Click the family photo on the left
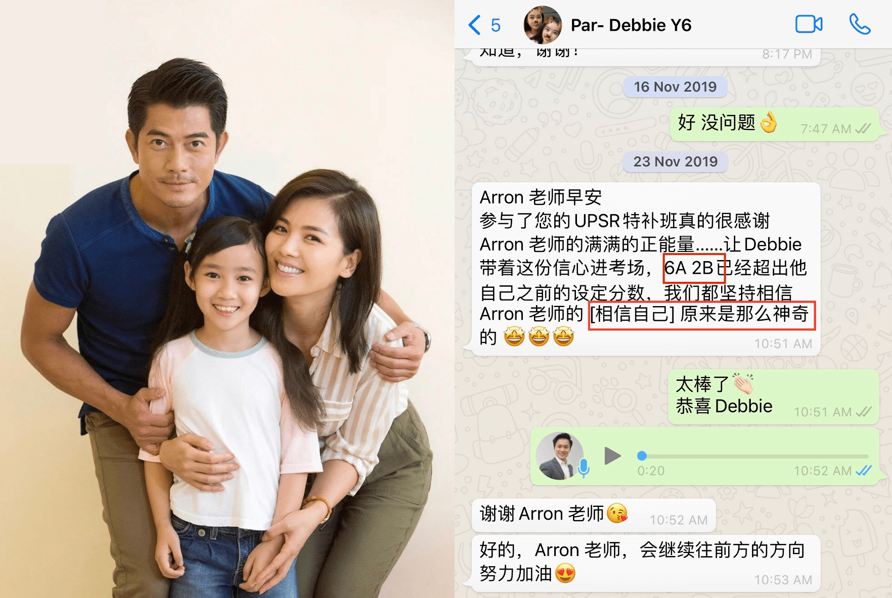 click(x=227, y=299)
